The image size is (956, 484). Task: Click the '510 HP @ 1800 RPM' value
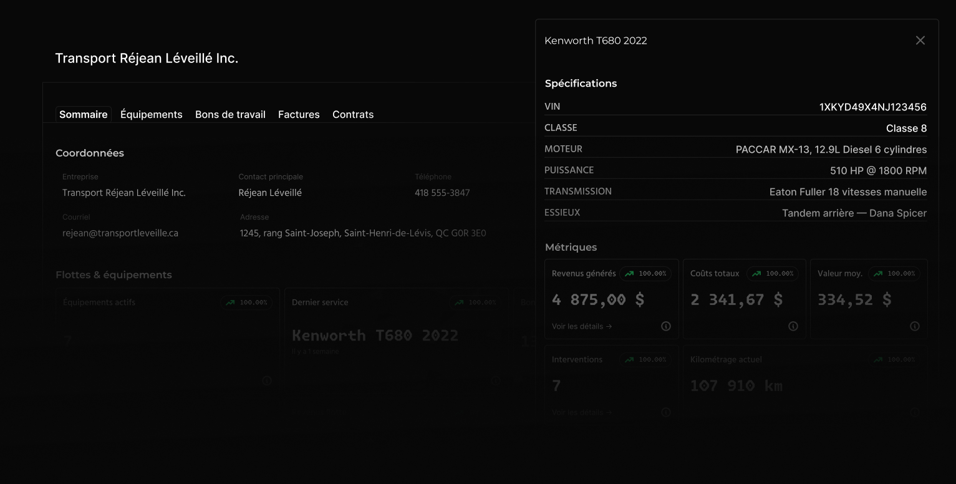[879, 171]
